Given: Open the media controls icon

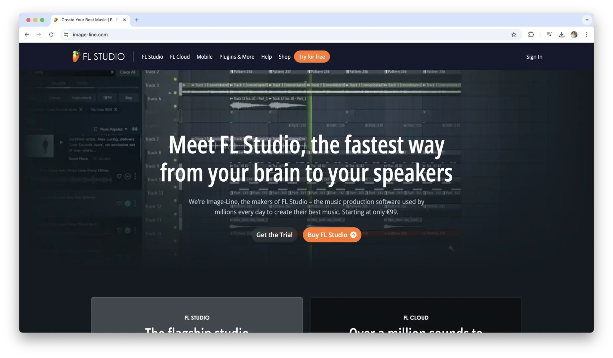Looking at the screenshot, I should point(549,34).
